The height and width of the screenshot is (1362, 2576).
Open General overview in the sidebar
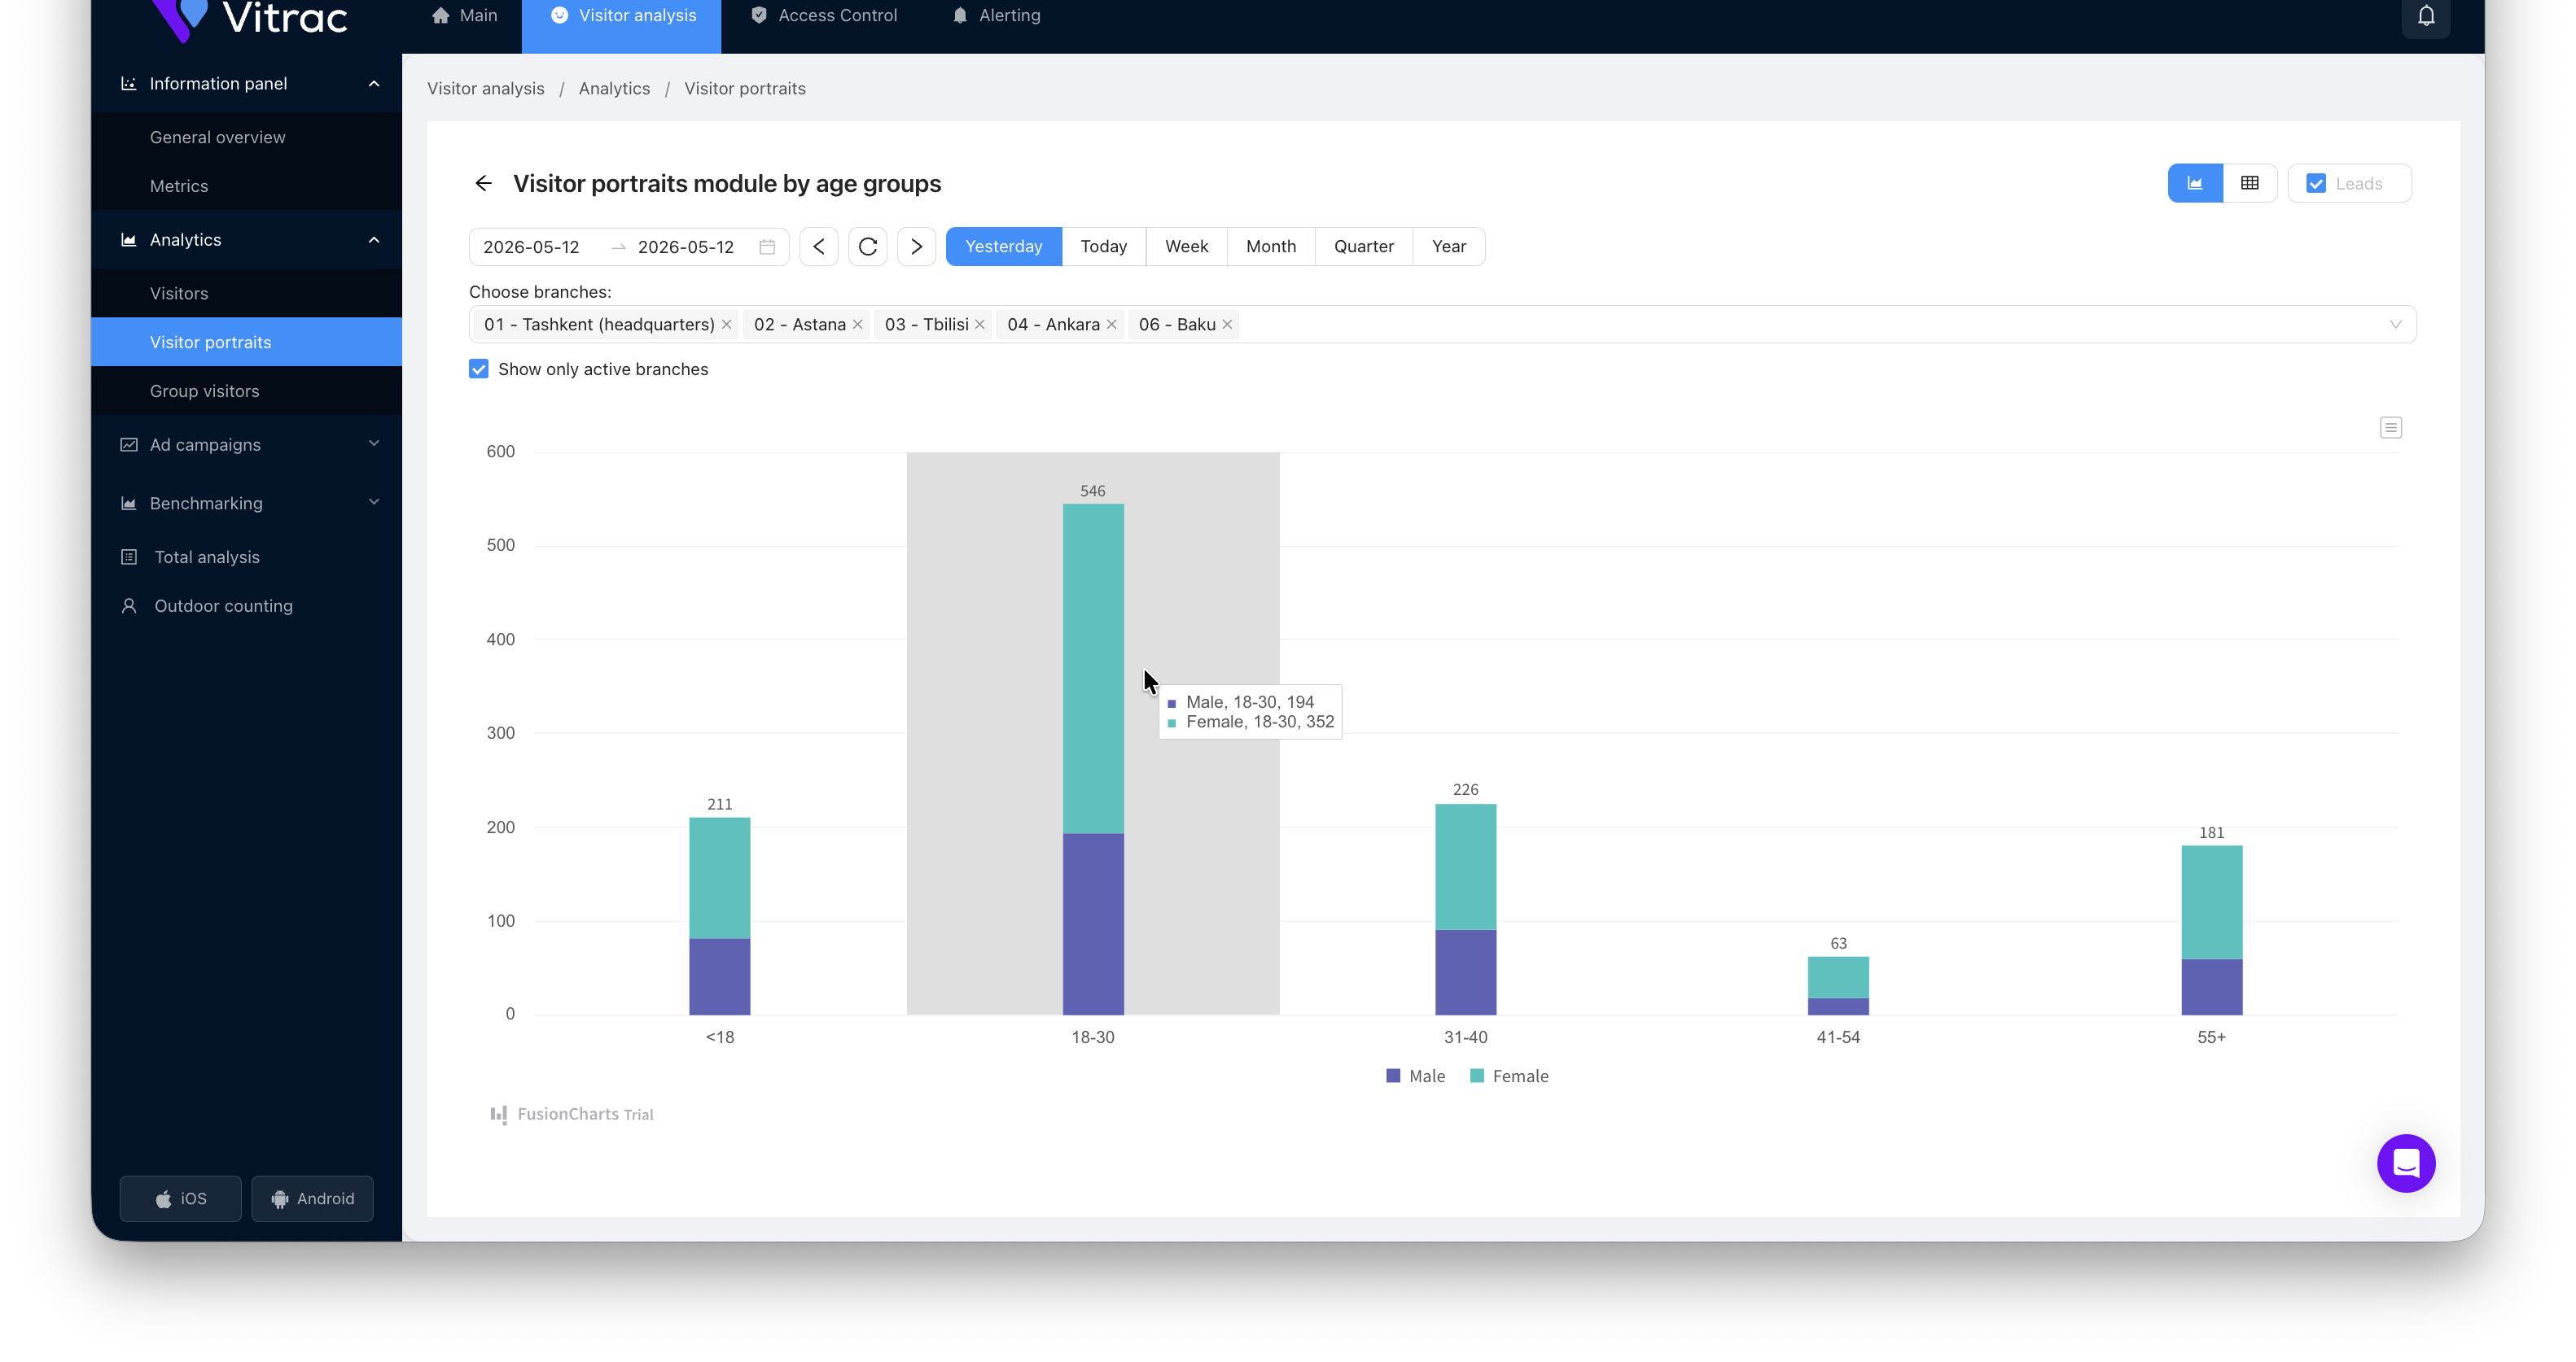point(246,137)
